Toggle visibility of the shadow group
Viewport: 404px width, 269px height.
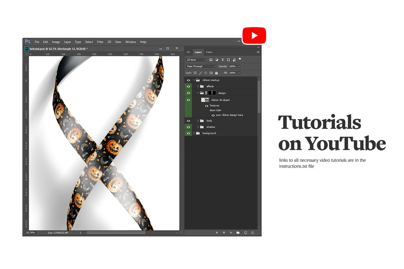189,127
